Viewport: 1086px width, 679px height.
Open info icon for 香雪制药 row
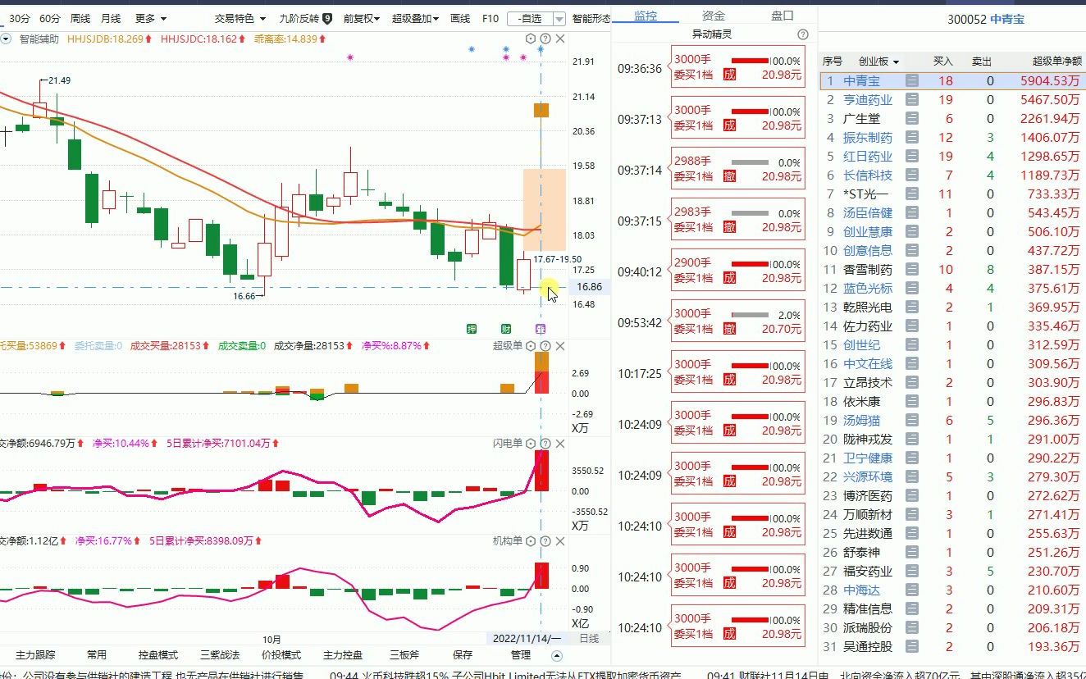(912, 269)
